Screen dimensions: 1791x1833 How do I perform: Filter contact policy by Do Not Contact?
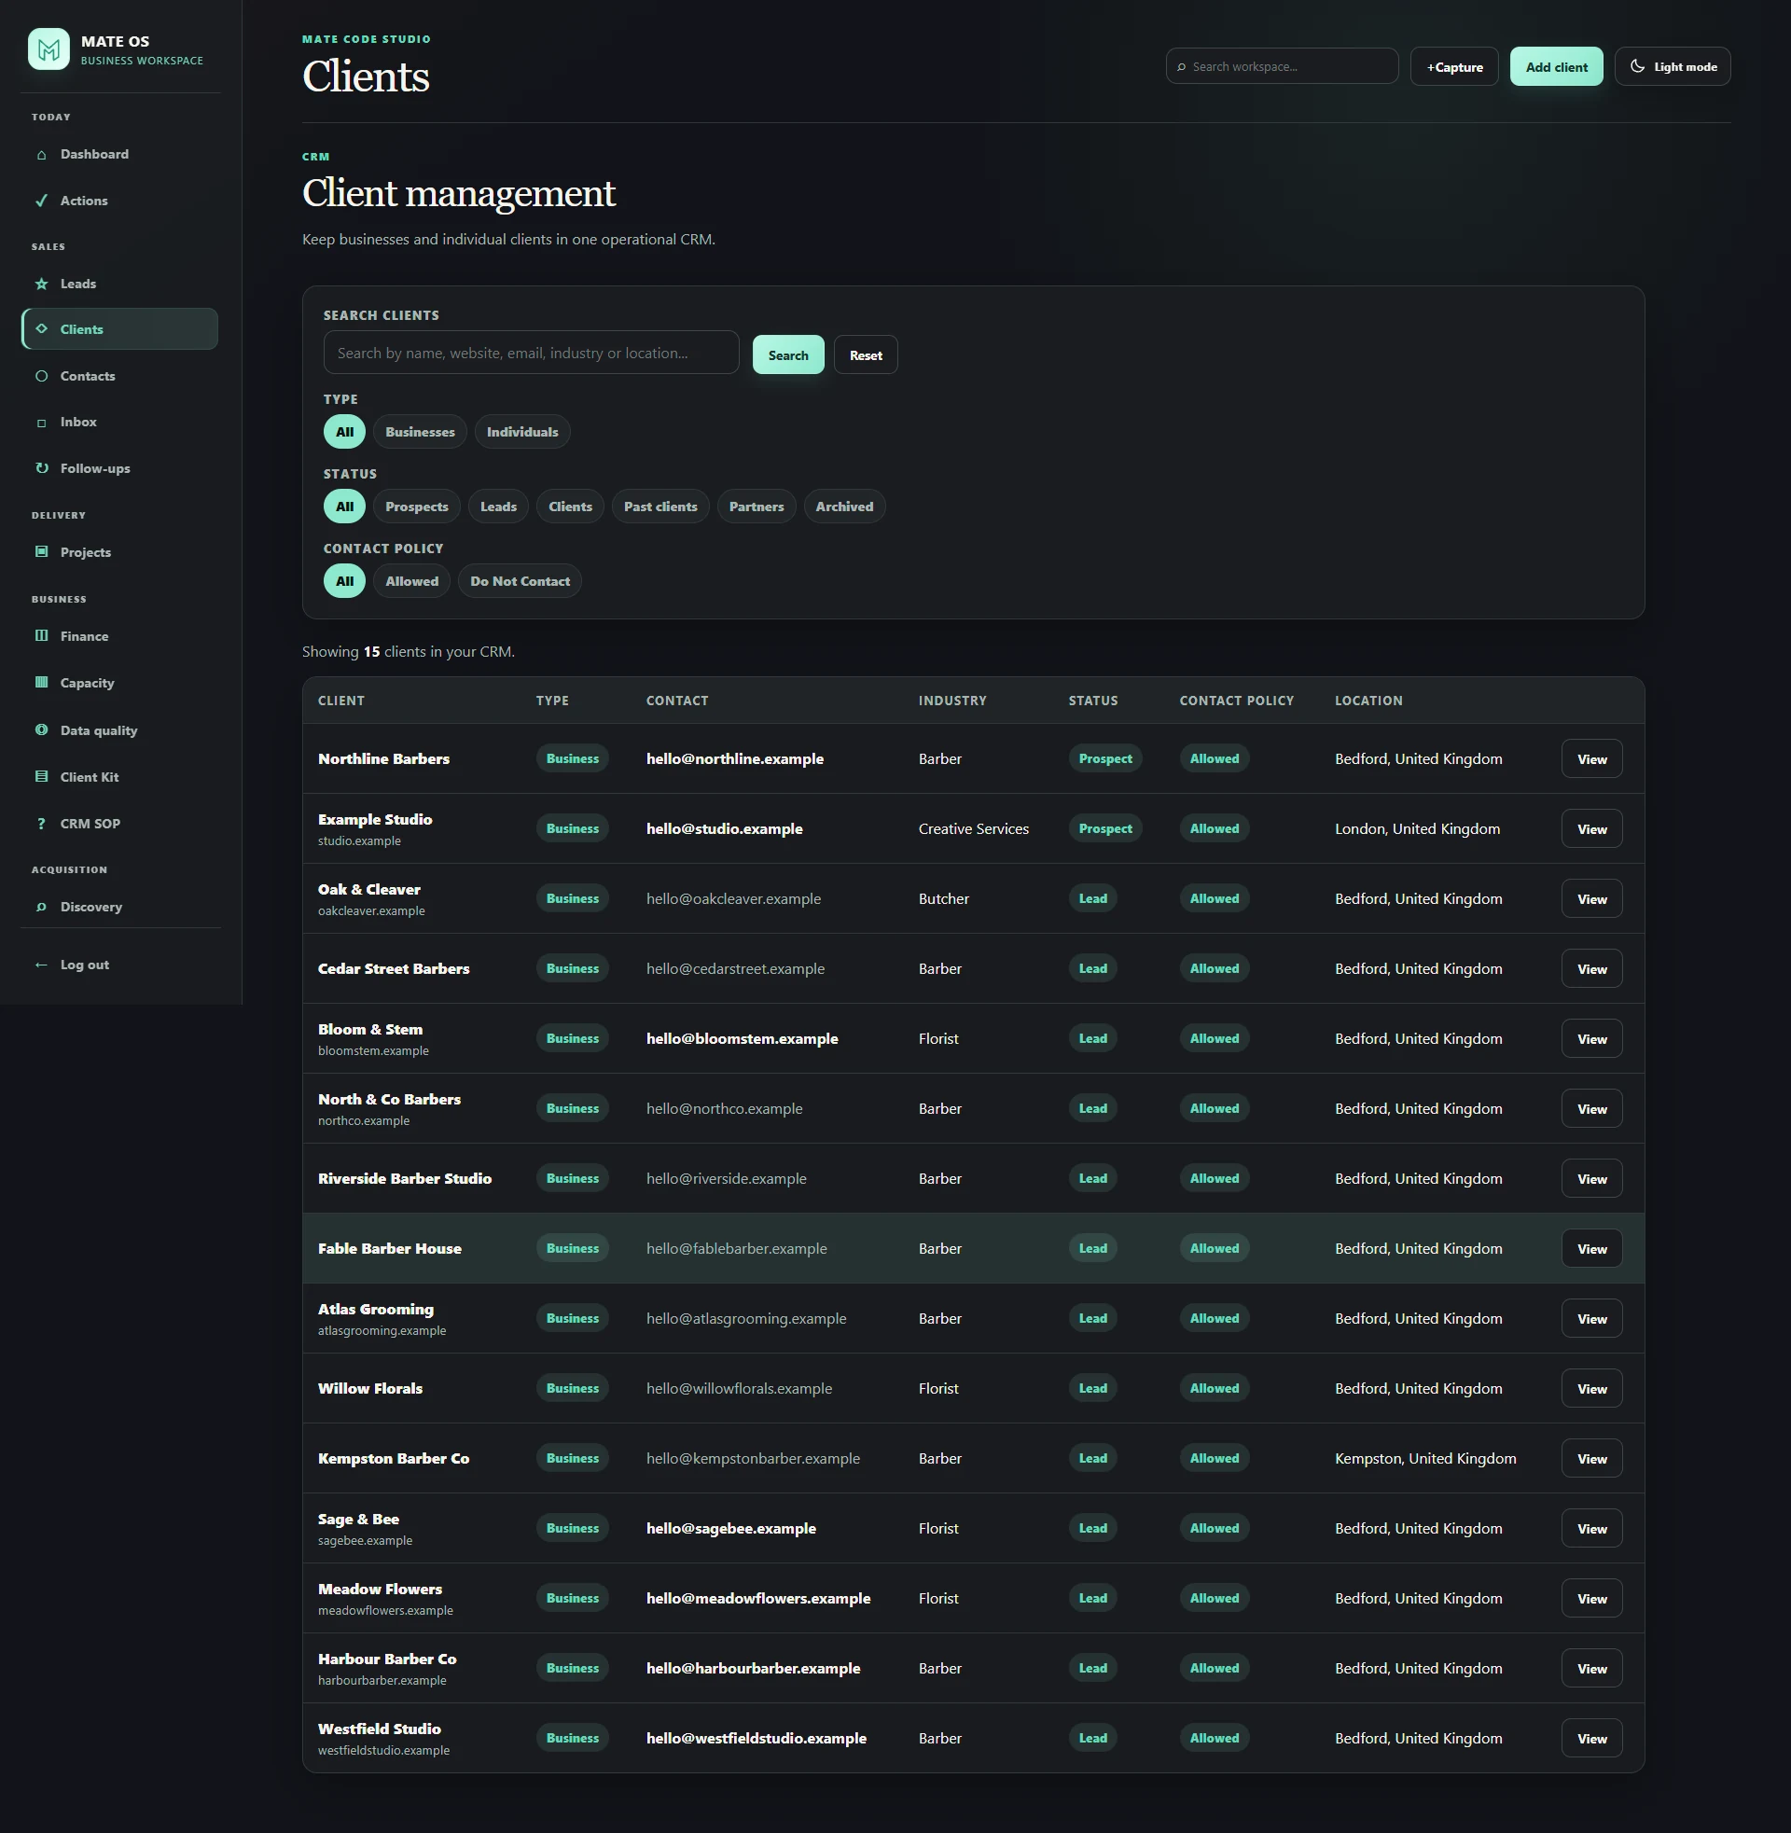521,581
